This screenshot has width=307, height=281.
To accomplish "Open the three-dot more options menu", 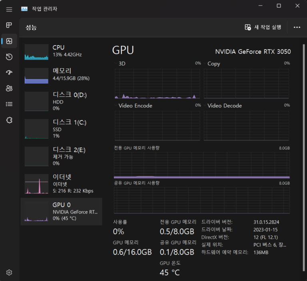I will click(297, 27).
